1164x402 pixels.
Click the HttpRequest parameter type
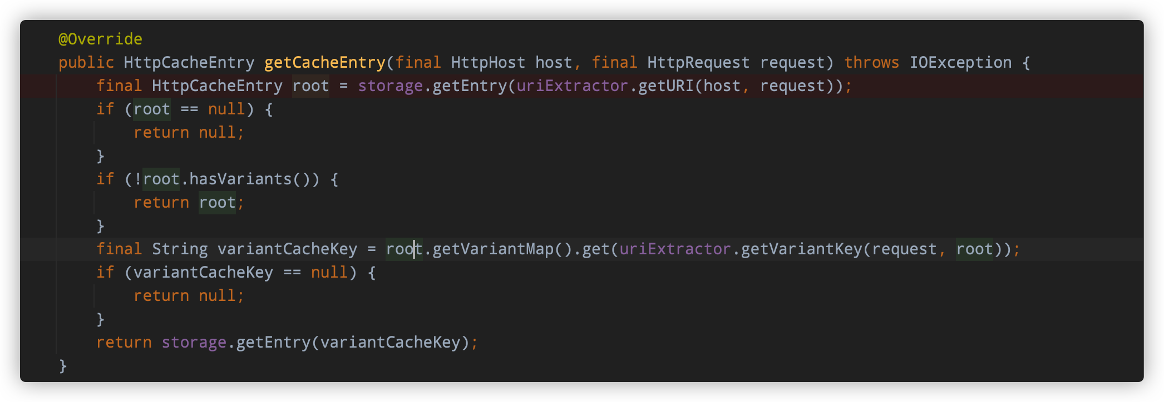(x=698, y=62)
